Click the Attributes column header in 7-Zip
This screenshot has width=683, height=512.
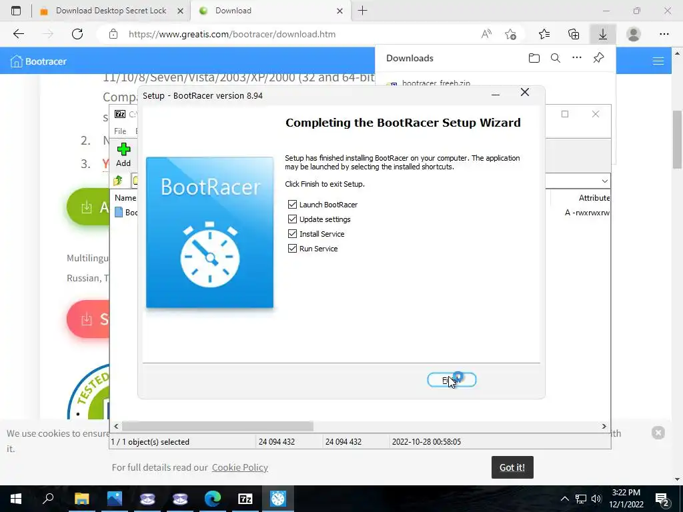(x=594, y=197)
